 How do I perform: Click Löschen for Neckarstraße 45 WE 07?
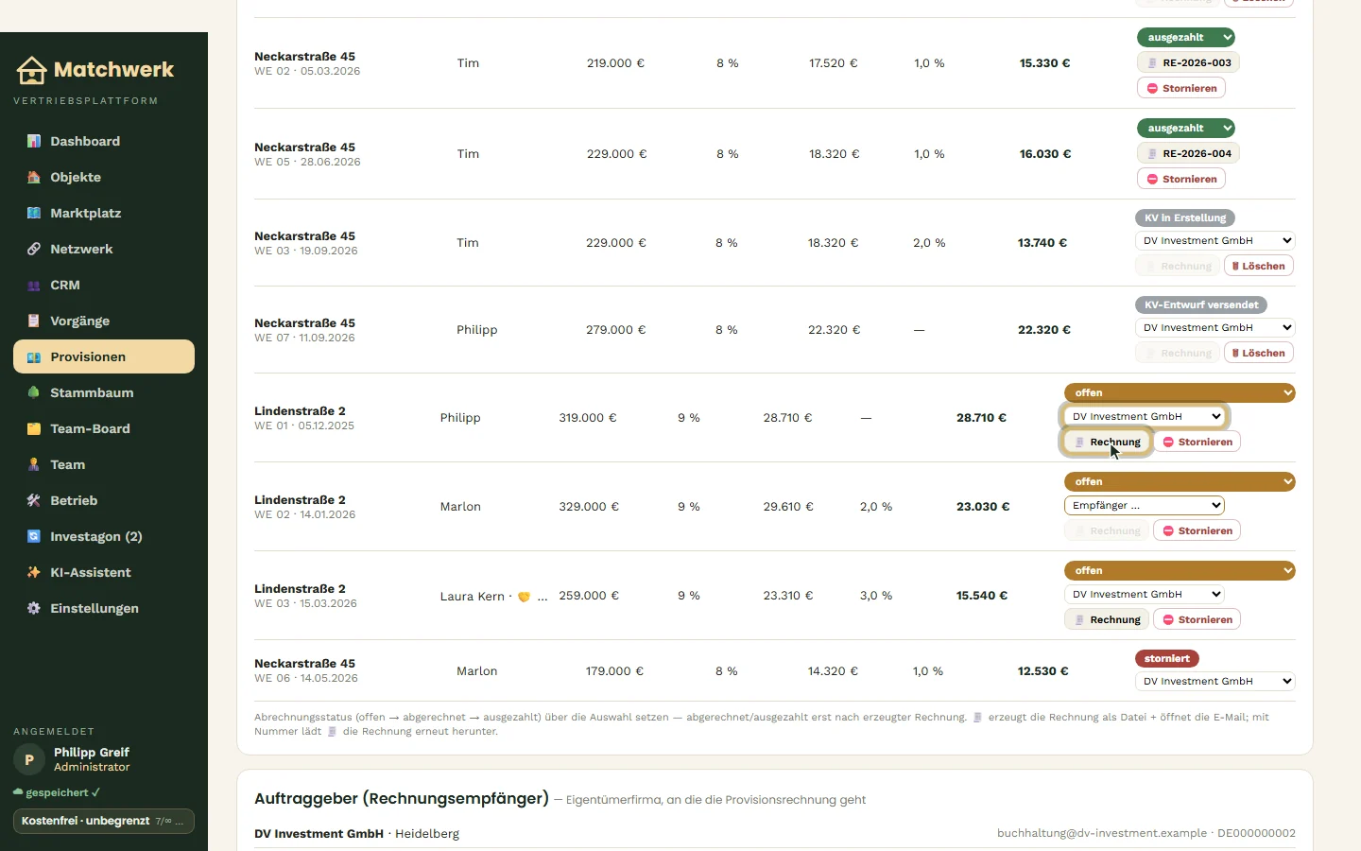(1259, 353)
